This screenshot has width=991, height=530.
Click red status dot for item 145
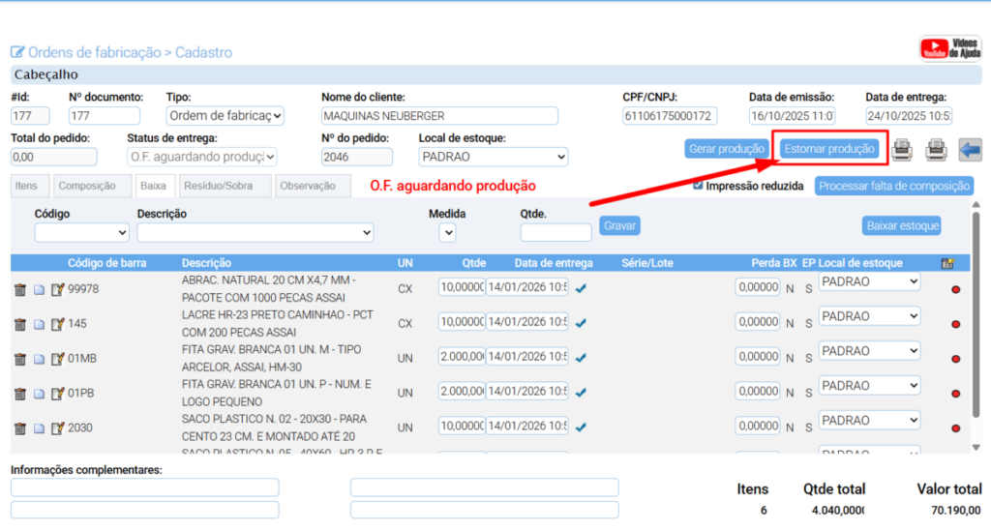point(955,324)
